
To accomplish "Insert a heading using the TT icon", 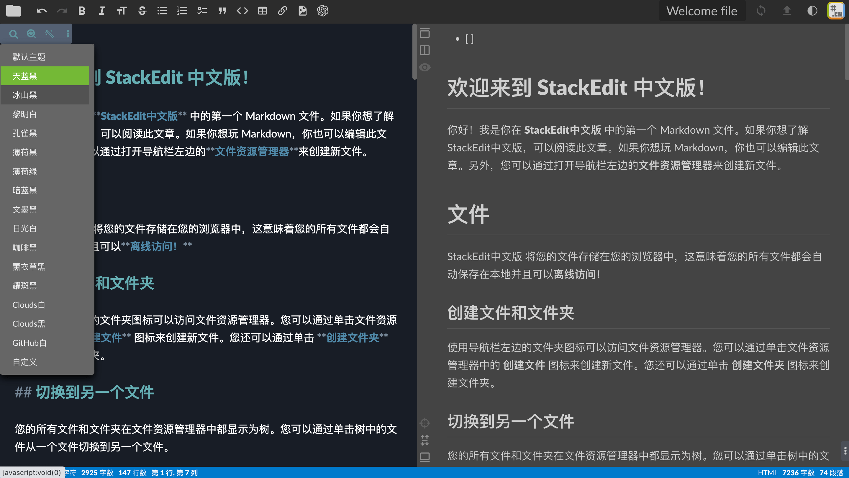I will coord(122,11).
